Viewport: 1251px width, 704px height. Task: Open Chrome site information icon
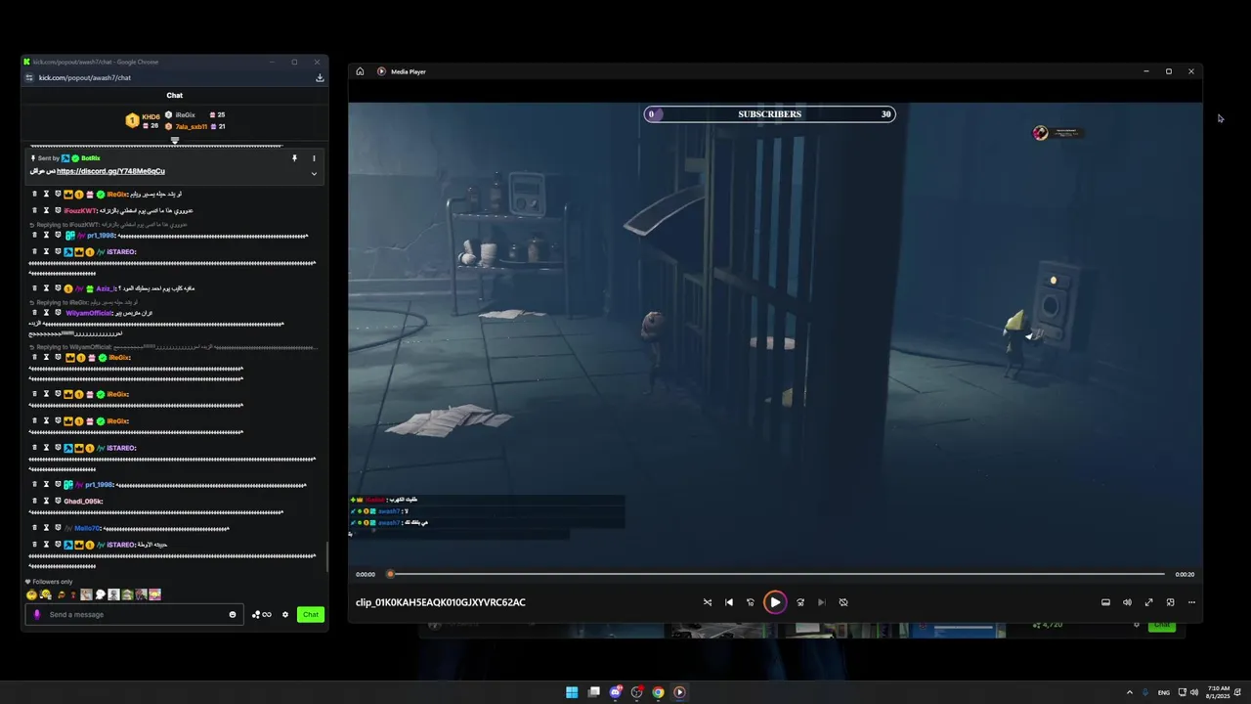(29, 77)
